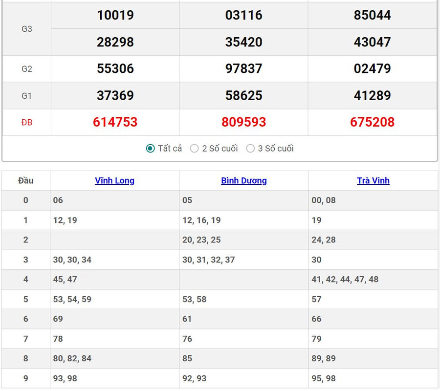Image resolution: width=440 pixels, height=391 pixels.
Task: Click the G1 result 37369
Action: [115, 96]
